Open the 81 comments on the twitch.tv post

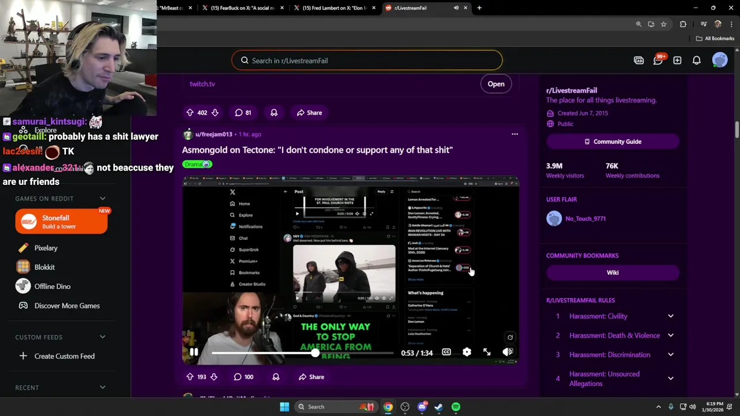pyautogui.click(x=243, y=113)
